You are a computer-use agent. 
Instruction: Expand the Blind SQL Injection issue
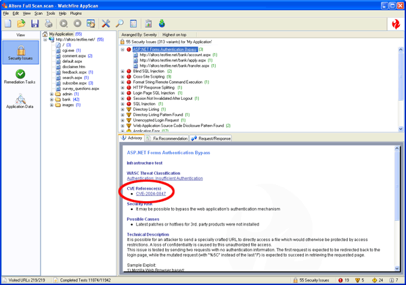click(122, 71)
